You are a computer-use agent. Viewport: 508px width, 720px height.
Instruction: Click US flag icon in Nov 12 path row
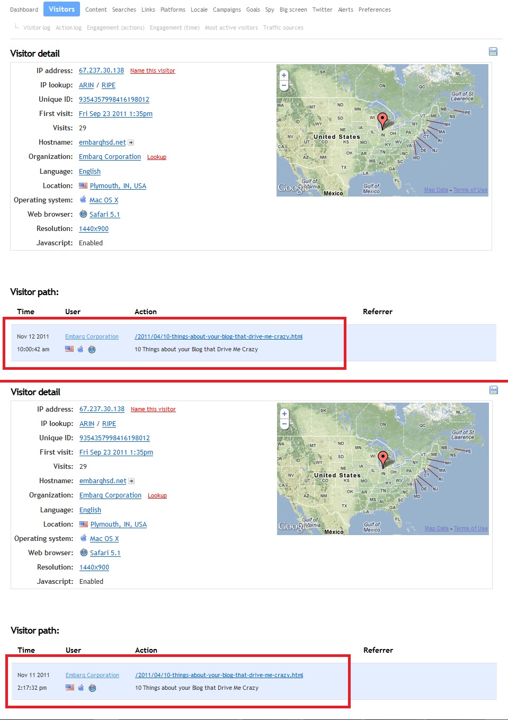tap(69, 349)
